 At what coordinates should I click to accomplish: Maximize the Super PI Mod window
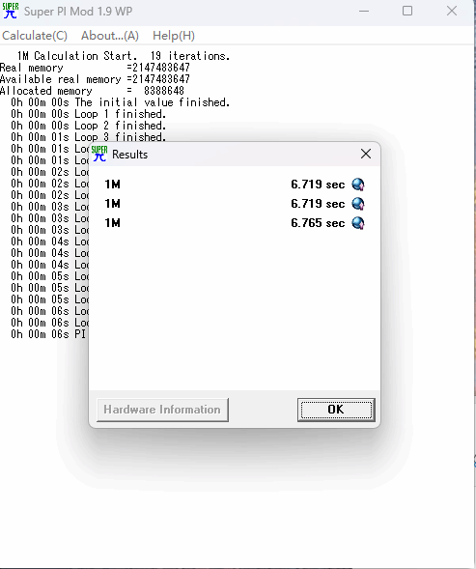(x=407, y=11)
